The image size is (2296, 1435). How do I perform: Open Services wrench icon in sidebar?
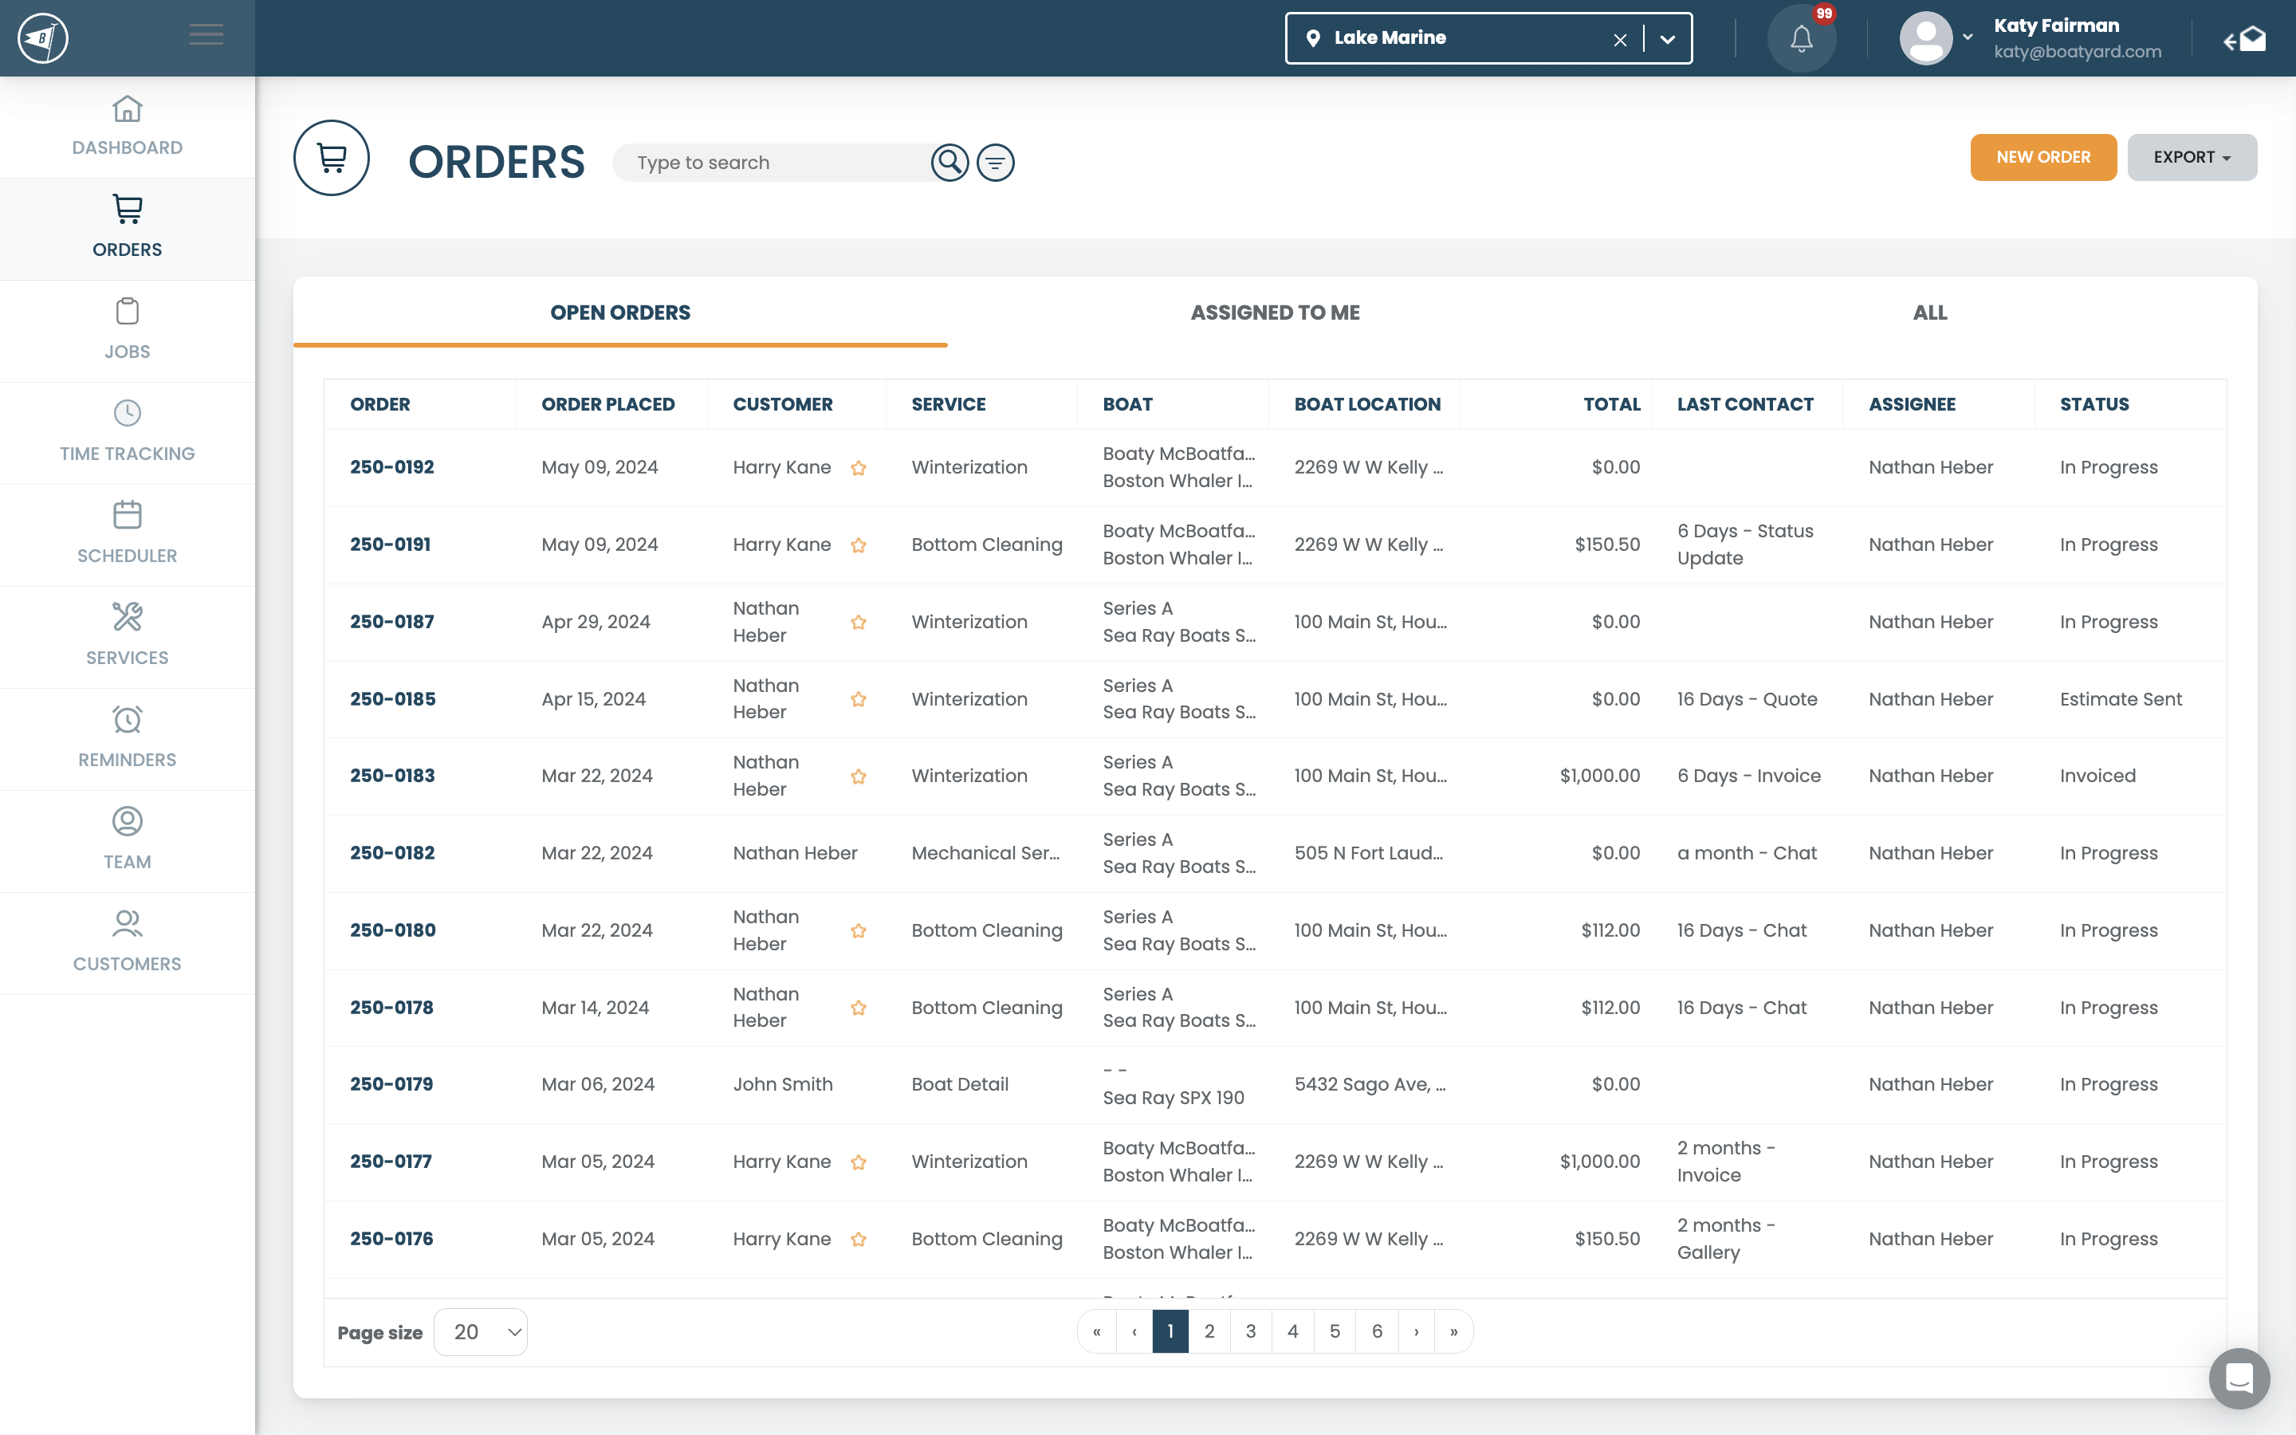click(127, 618)
